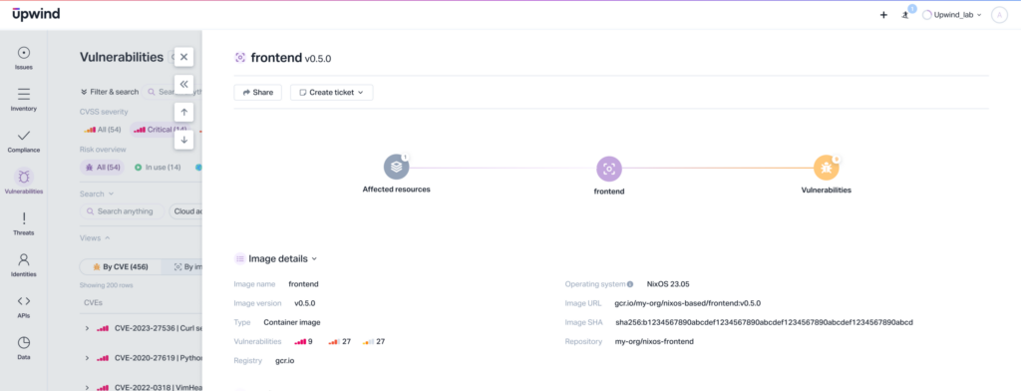Expand the Search dropdown label

point(97,194)
